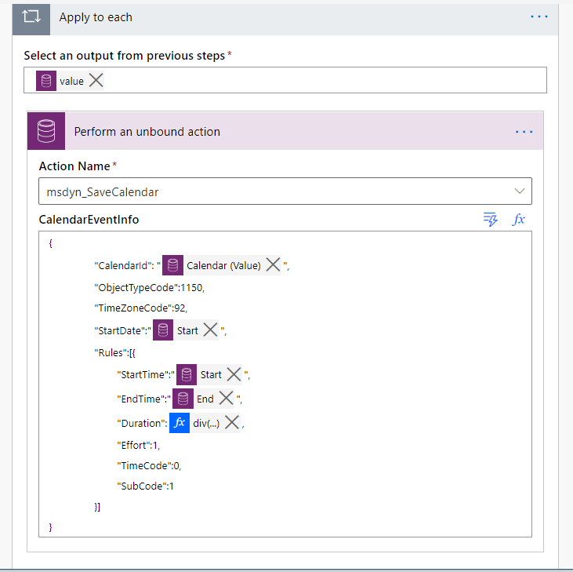
Task: Open Perform an unbound action ellipsis menu
Action: (x=524, y=132)
